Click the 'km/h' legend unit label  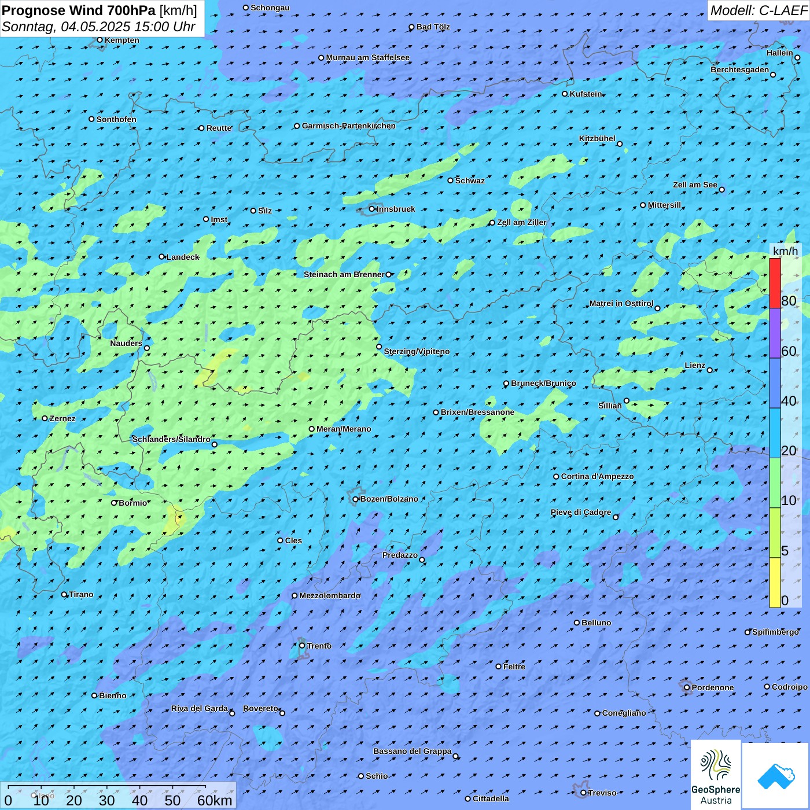[x=785, y=251]
